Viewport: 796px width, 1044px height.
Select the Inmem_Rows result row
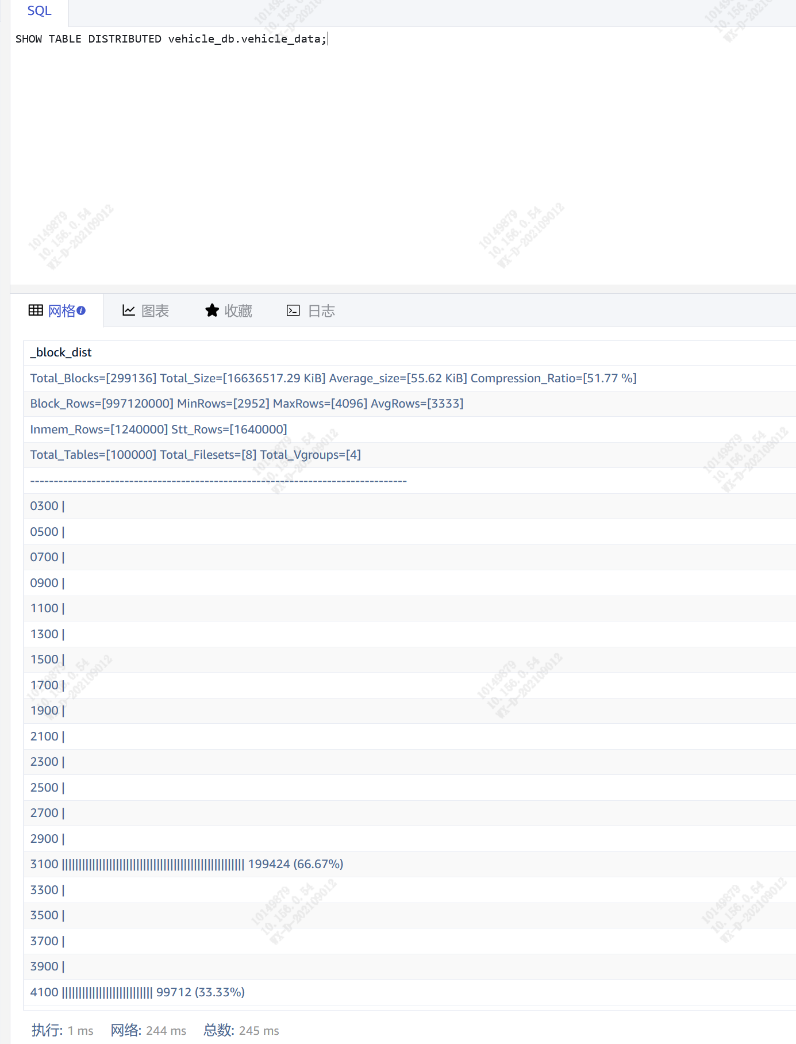pos(159,429)
